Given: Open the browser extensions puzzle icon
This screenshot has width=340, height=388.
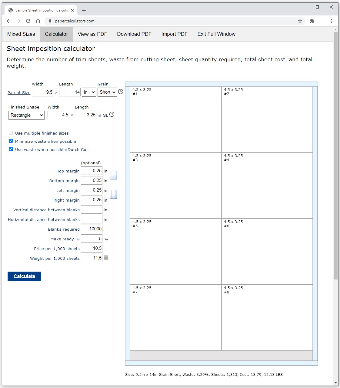Looking at the screenshot, I should [x=312, y=21].
